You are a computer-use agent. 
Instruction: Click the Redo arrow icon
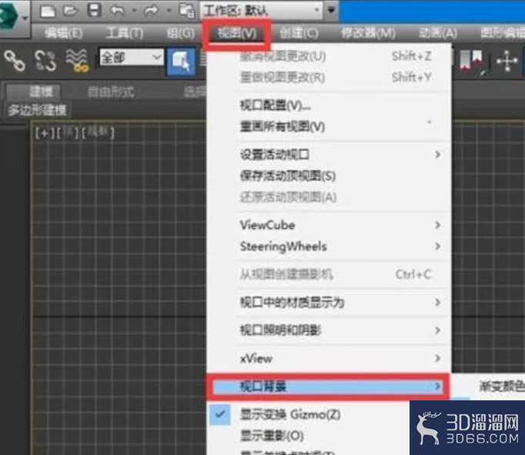click(x=152, y=11)
